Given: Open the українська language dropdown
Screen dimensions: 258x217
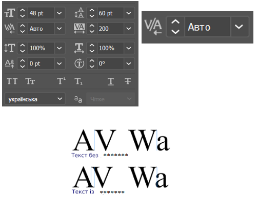Looking at the screenshot, I should (35, 99).
